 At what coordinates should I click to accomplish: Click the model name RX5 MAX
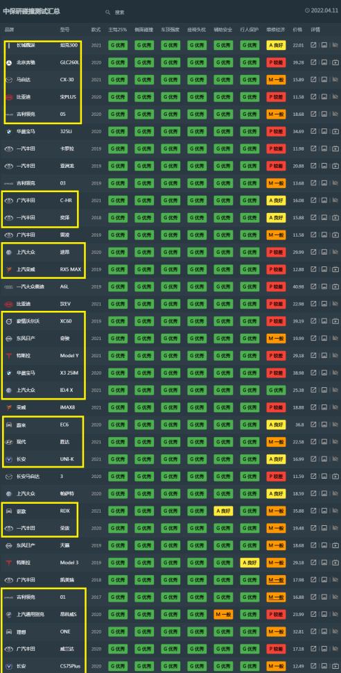[x=70, y=269]
